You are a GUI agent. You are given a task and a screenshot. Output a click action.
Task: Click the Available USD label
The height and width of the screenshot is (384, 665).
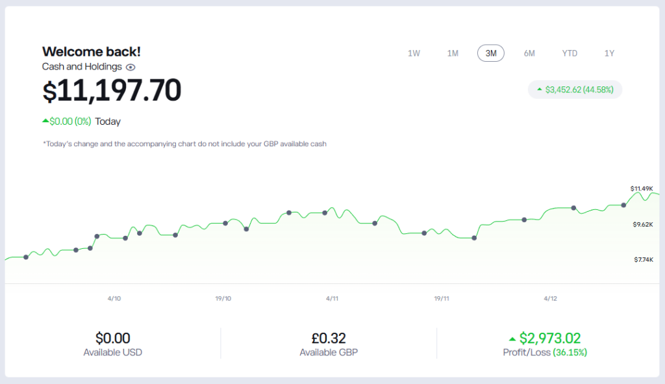[112, 353]
